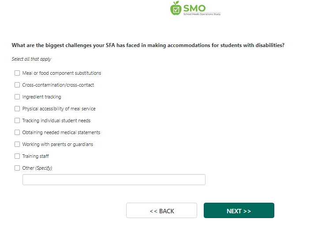
Task: Go back with the << BACK button
Action: (x=161, y=211)
